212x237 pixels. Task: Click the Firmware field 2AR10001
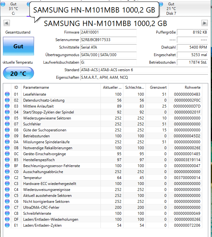(108, 32)
